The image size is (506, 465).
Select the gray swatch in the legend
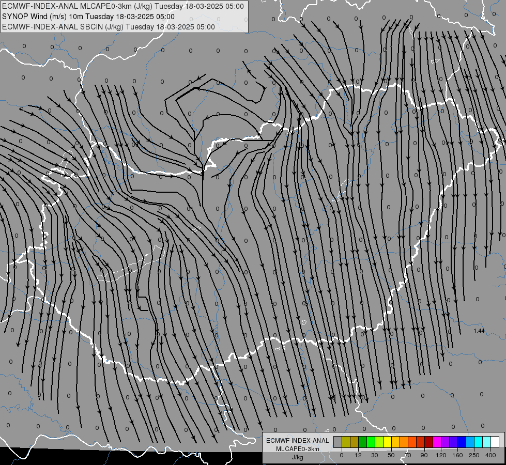click(338, 442)
